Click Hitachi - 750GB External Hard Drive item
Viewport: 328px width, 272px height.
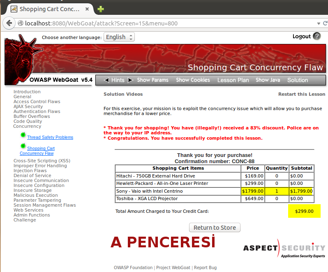(156, 176)
